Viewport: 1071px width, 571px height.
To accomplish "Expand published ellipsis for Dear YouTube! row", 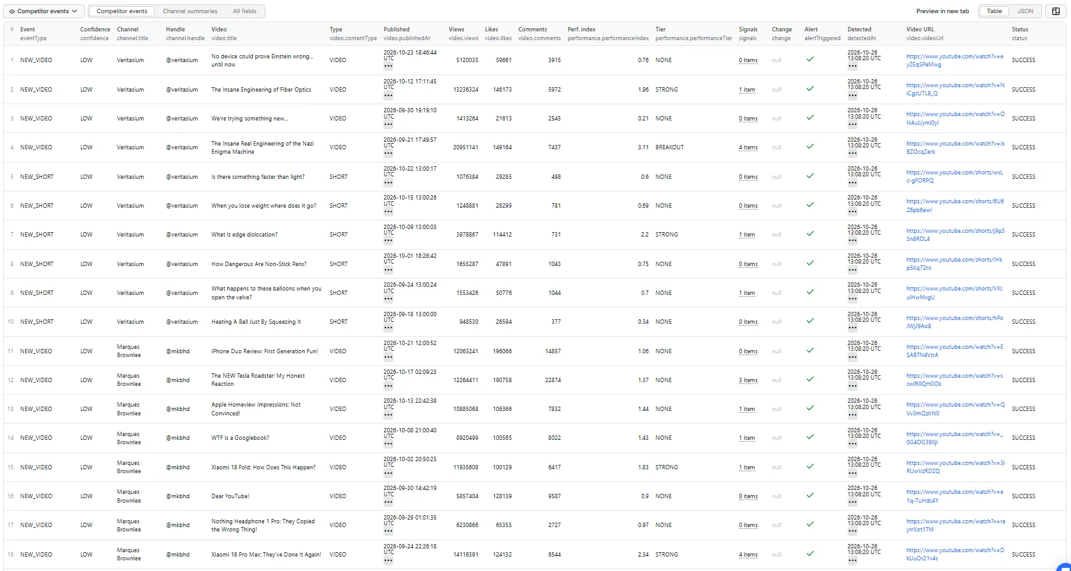I will pos(388,503).
